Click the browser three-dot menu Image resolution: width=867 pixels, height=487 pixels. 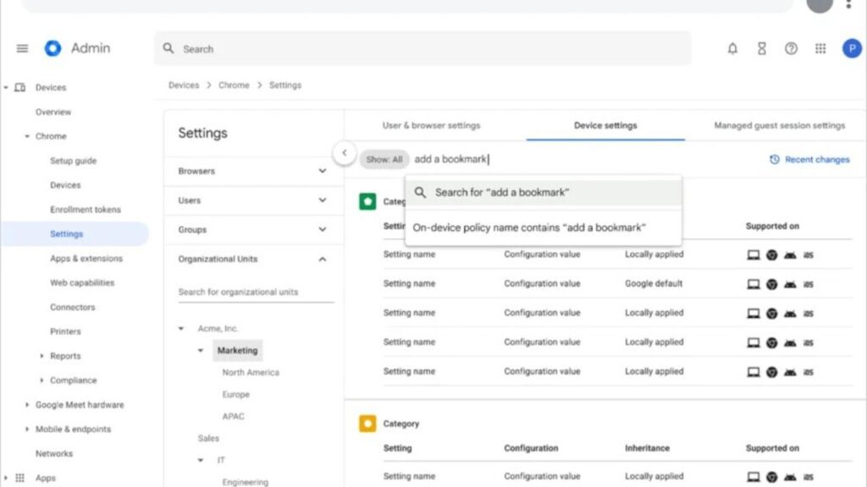[848, 4]
